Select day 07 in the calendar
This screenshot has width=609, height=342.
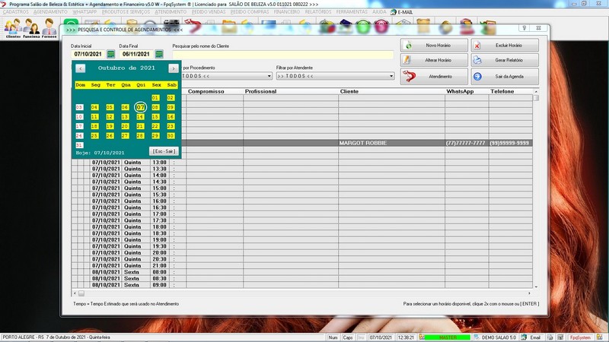point(141,107)
